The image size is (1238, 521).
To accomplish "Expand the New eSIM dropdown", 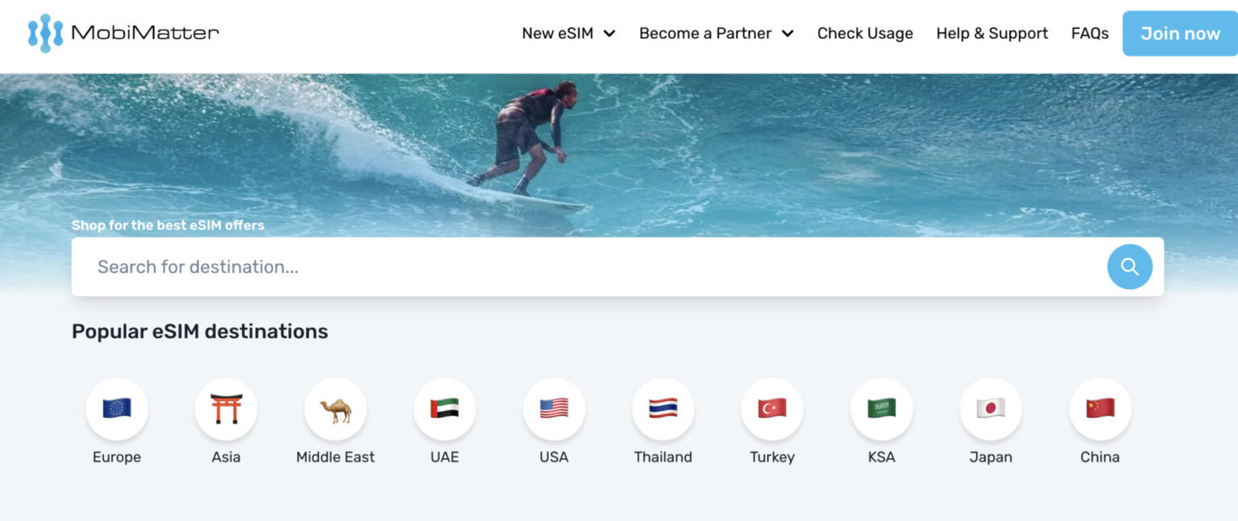I will pyautogui.click(x=558, y=33).
